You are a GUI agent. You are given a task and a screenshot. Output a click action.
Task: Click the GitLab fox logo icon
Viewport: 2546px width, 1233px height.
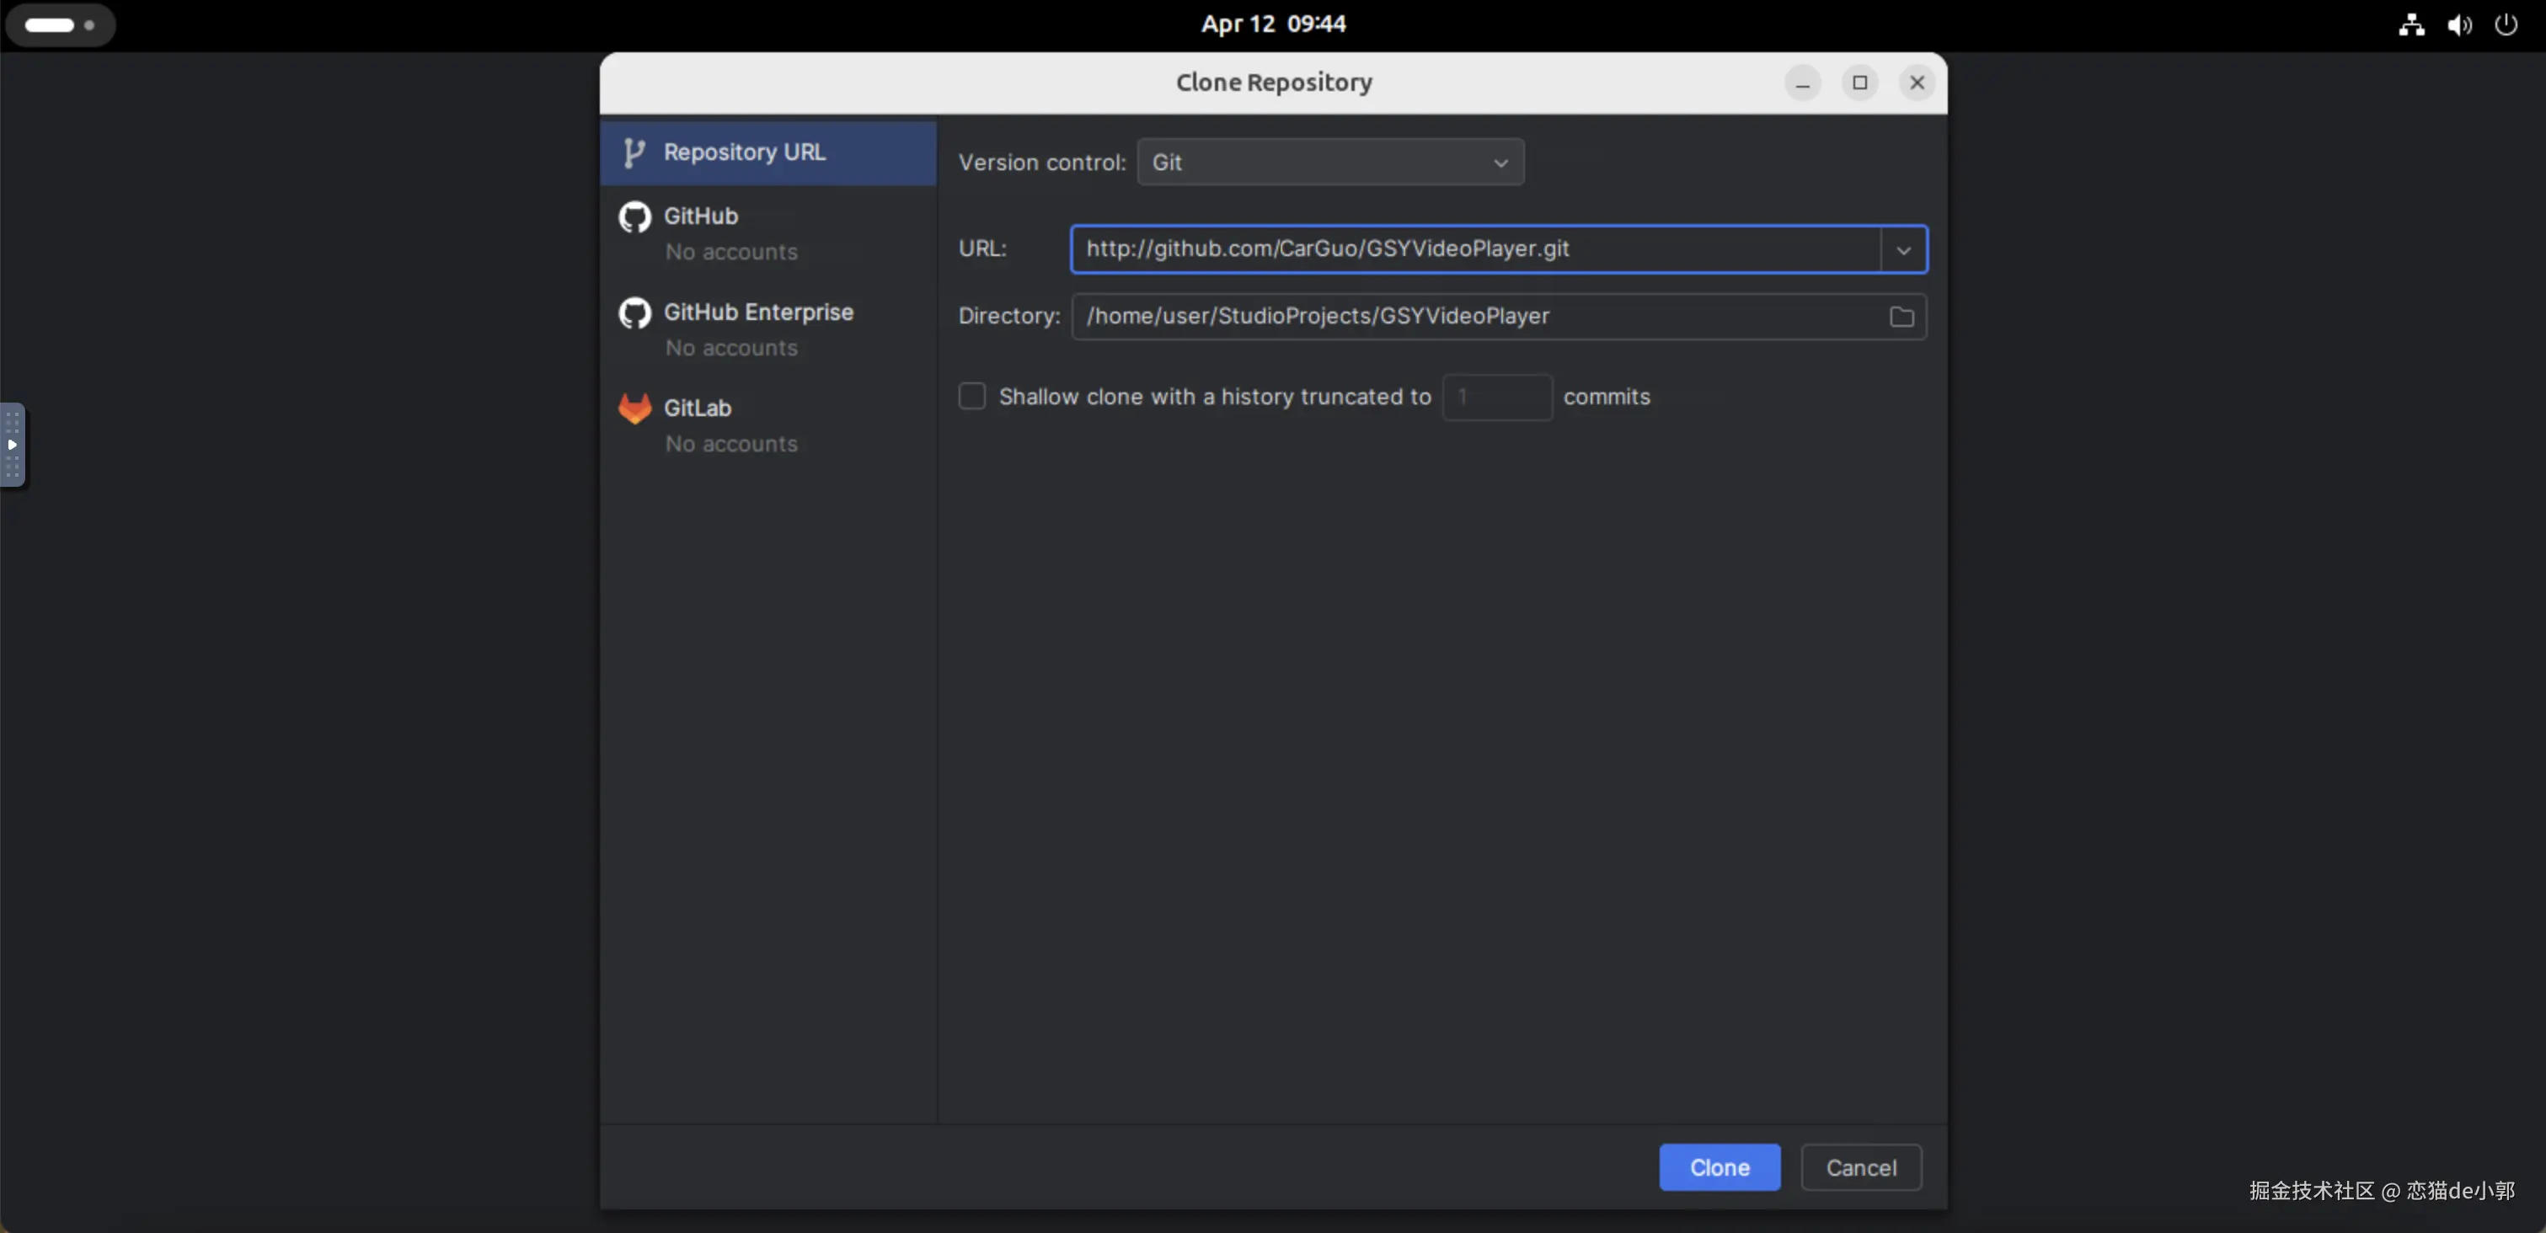634,408
